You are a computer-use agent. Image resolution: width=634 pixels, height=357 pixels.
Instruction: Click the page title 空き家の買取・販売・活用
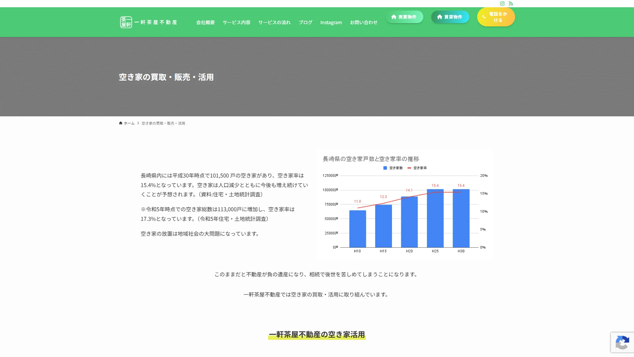(166, 77)
